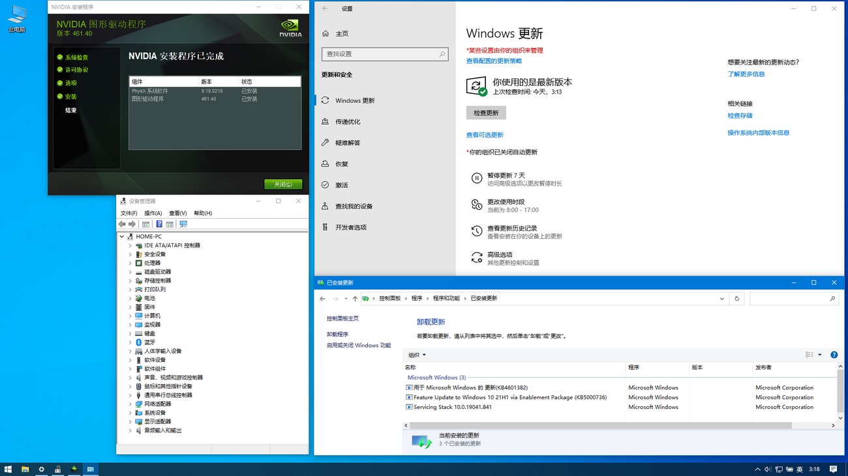Click Device Manager back arrow toolbar icon
The width and height of the screenshot is (848, 476).
pos(122,224)
